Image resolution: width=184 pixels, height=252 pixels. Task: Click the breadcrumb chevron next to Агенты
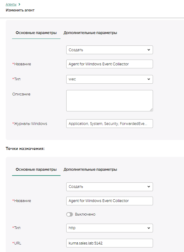click(x=19, y=4)
